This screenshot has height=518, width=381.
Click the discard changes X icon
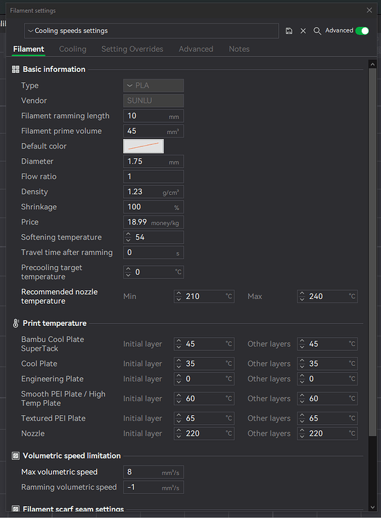click(303, 30)
